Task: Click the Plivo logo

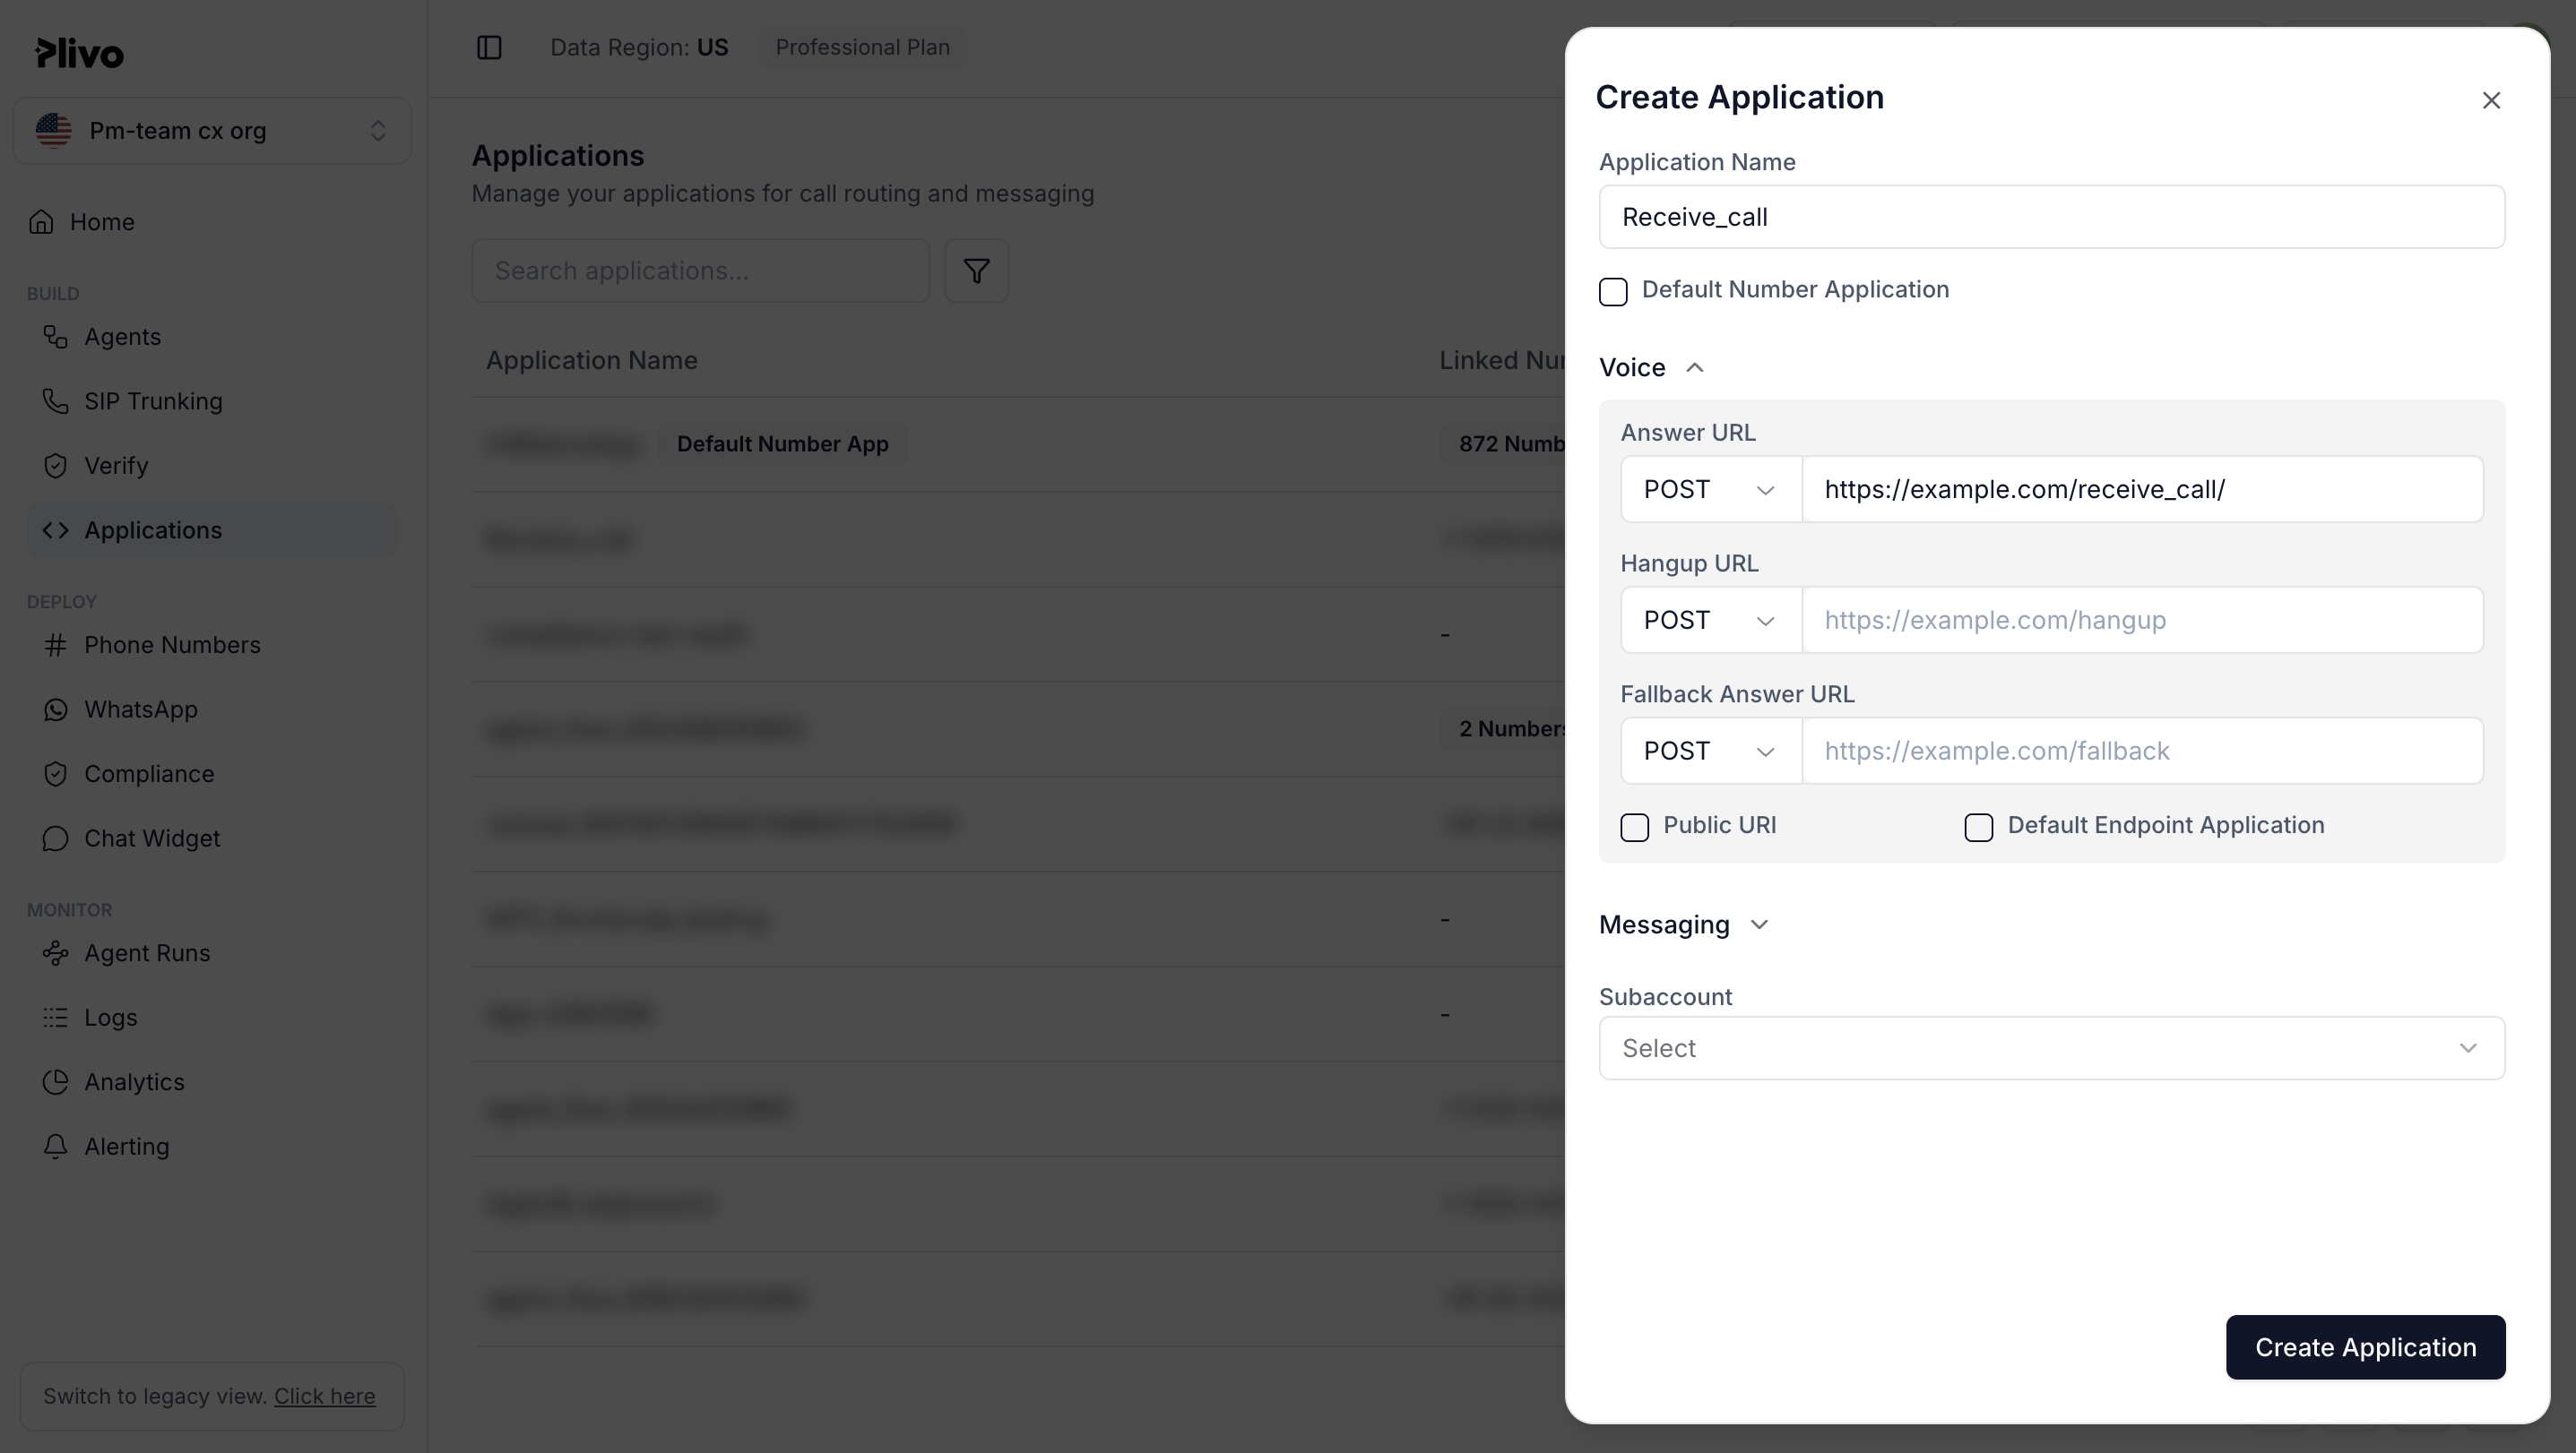Action: pyautogui.click(x=79, y=52)
